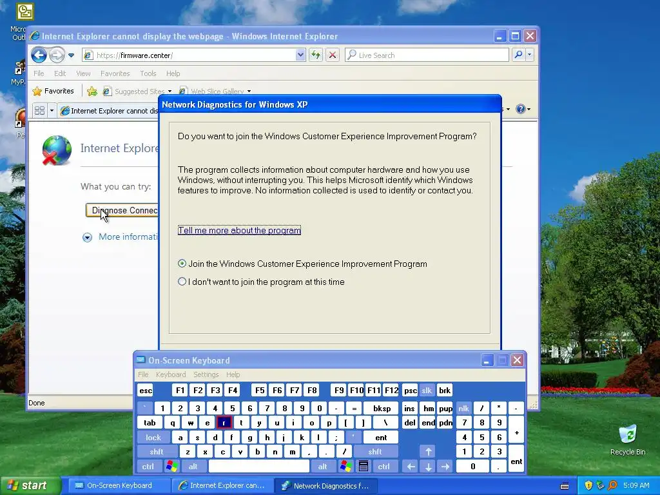Click the F5 key on the on-screen keyboard

pos(260,390)
